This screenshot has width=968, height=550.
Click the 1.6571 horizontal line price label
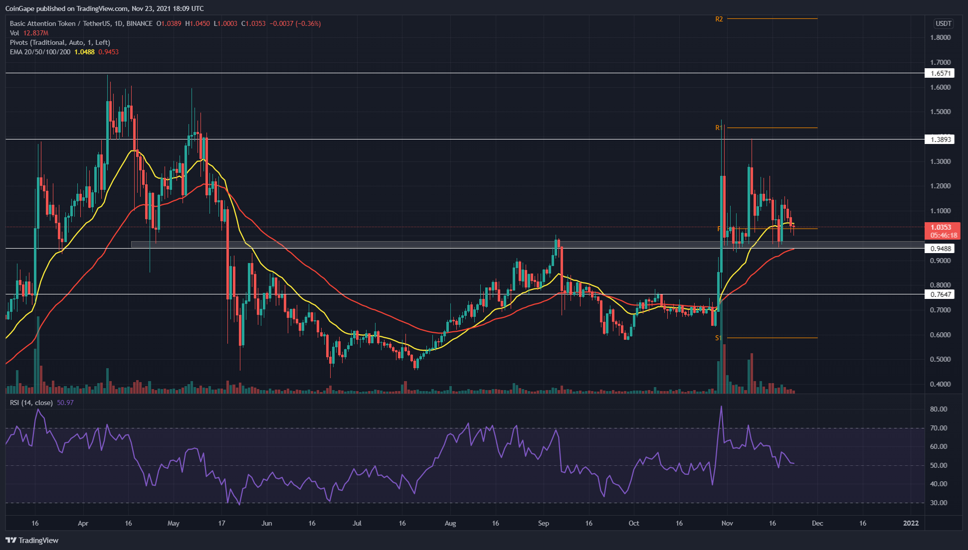pyautogui.click(x=940, y=73)
